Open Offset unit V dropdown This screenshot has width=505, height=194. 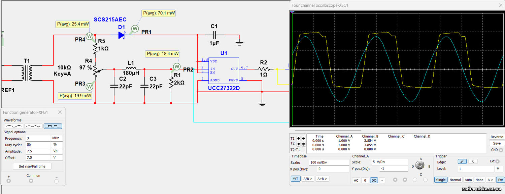coord(57,157)
